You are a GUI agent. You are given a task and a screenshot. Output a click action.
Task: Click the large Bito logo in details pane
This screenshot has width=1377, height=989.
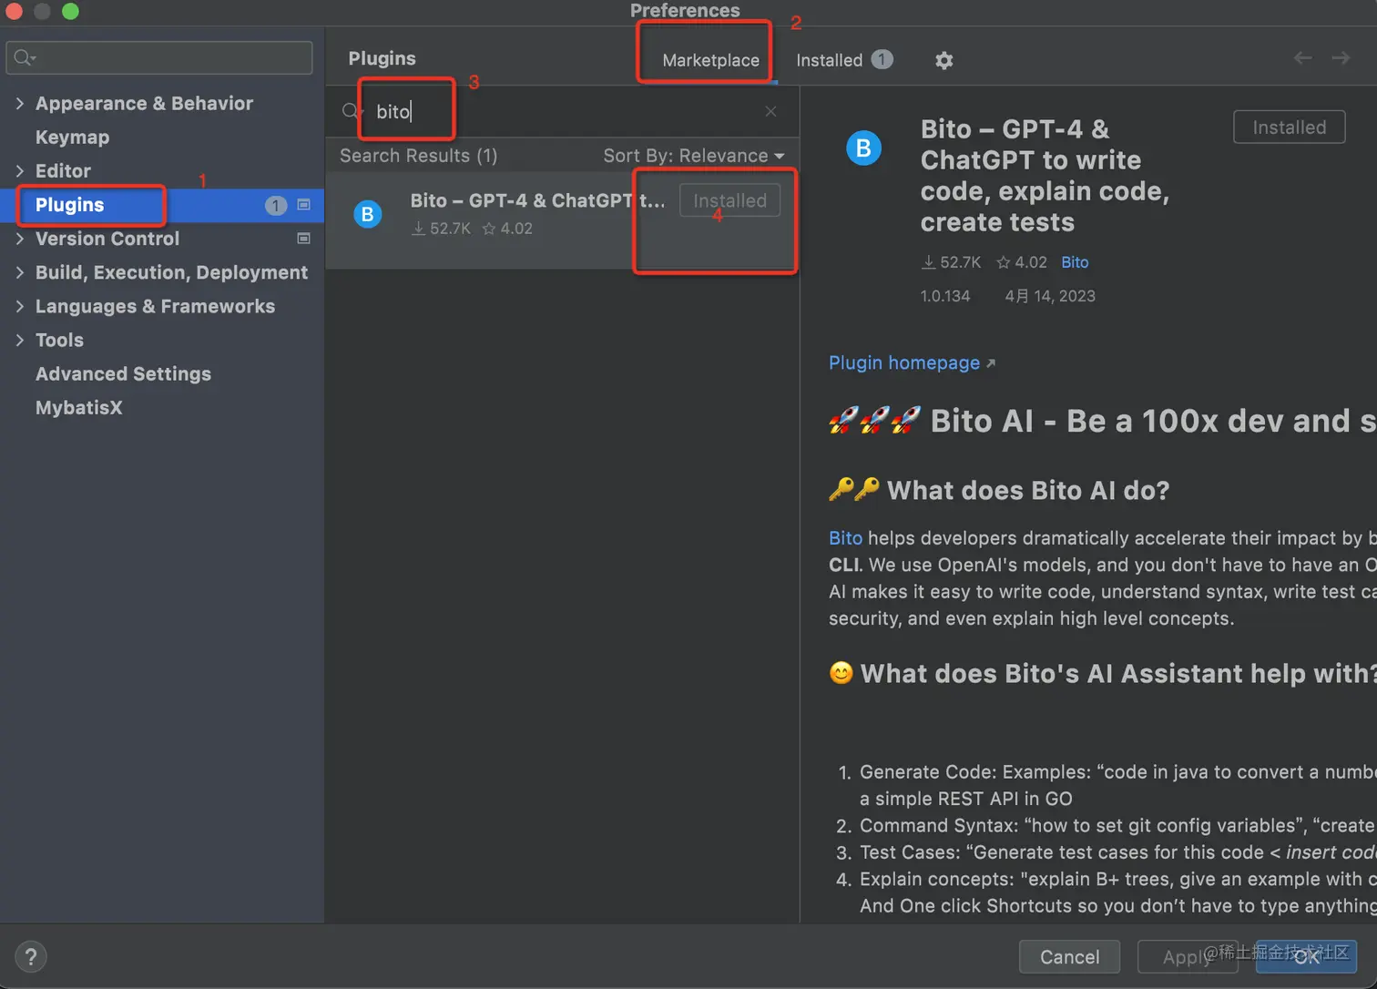pos(864,148)
